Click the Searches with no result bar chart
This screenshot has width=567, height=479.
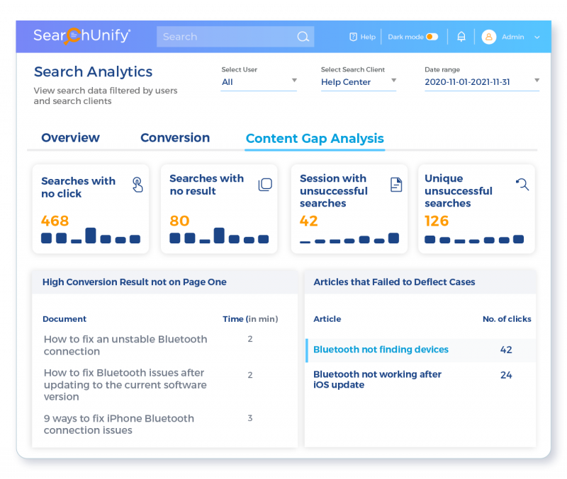coord(219,236)
